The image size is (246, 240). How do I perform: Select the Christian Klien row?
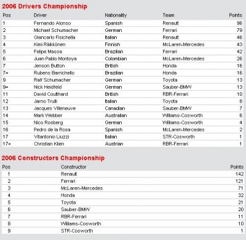coord(122,144)
